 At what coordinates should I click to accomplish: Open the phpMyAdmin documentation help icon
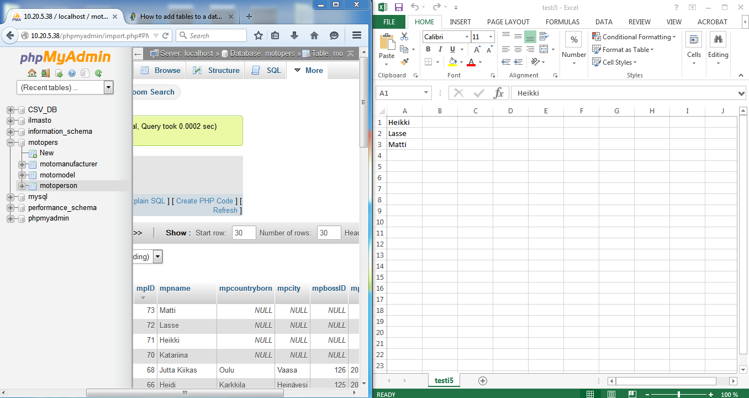click(x=72, y=73)
